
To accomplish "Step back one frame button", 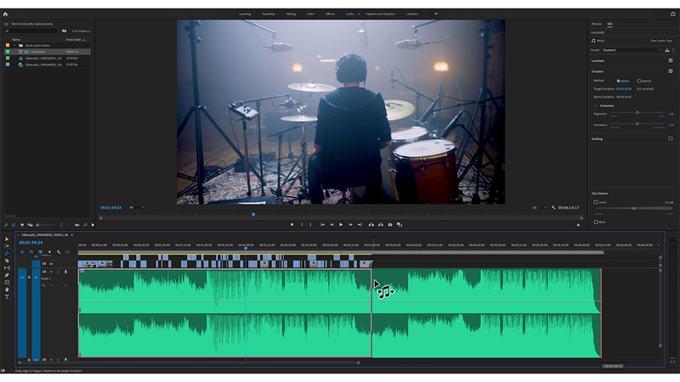I will coord(331,225).
